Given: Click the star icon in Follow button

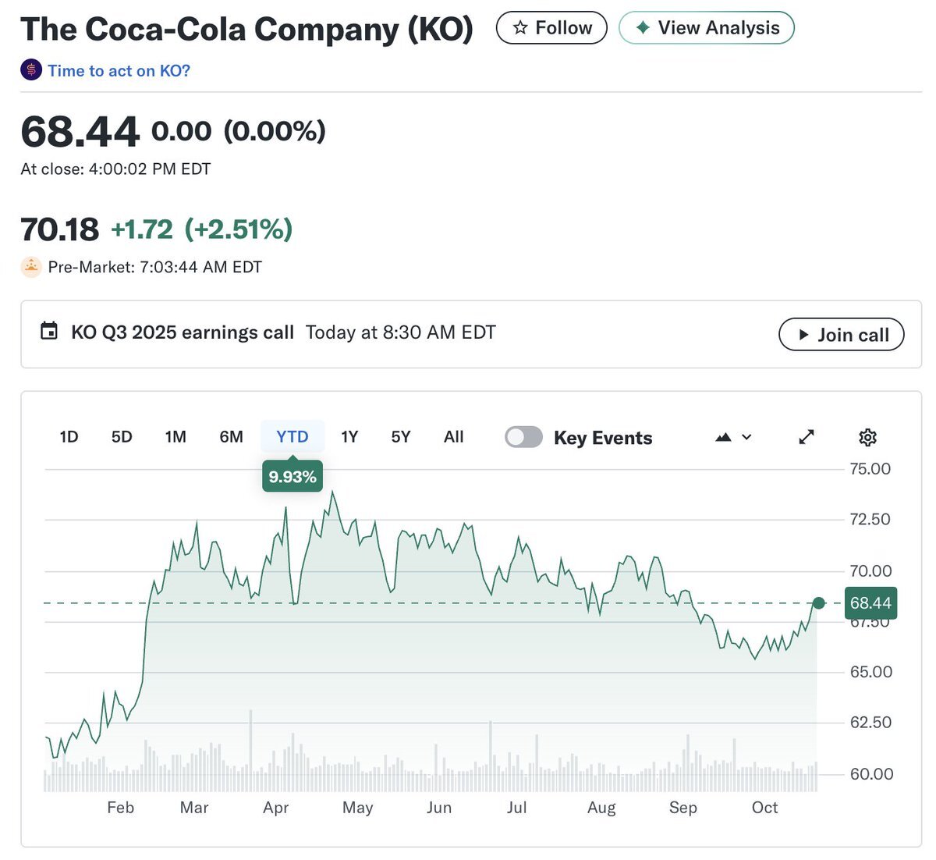Looking at the screenshot, I should pyautogui.click(x=520, y=28).
